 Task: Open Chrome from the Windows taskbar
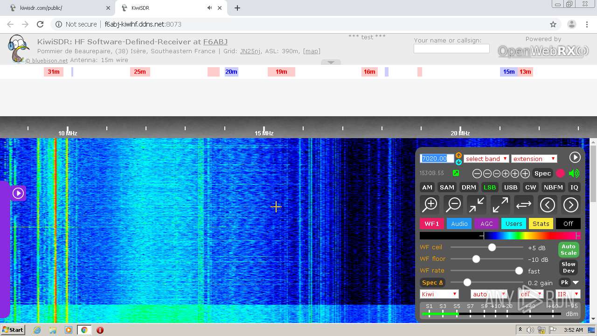point(84,330)
